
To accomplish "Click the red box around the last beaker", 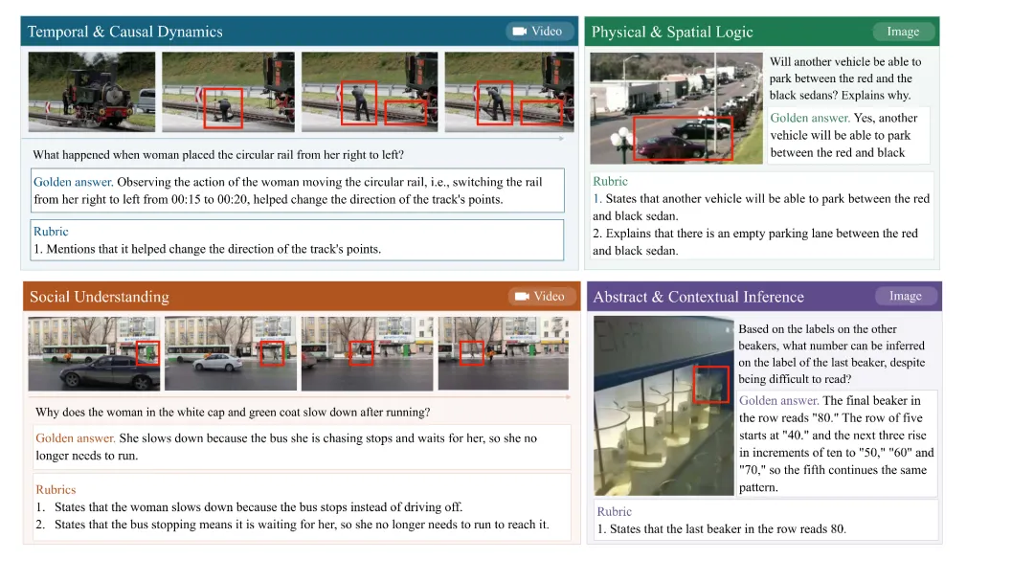I will [710, 384].
